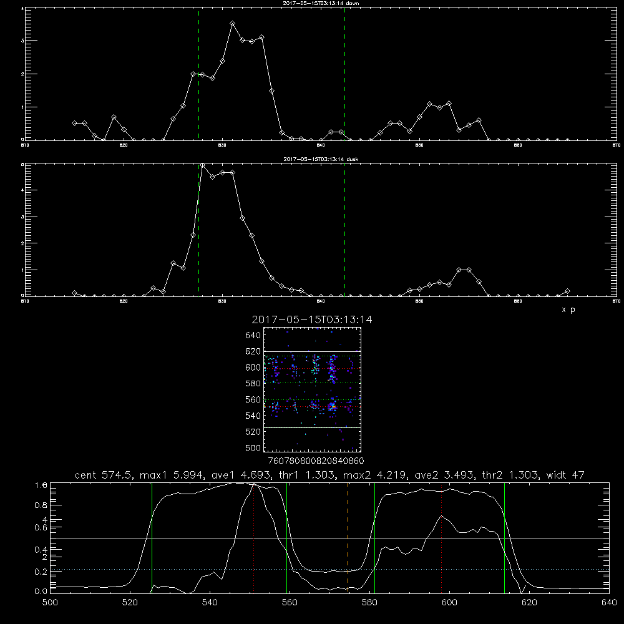Click the red dotted peak marker near 598
The image size is (624, 624).
click(441, 537)
